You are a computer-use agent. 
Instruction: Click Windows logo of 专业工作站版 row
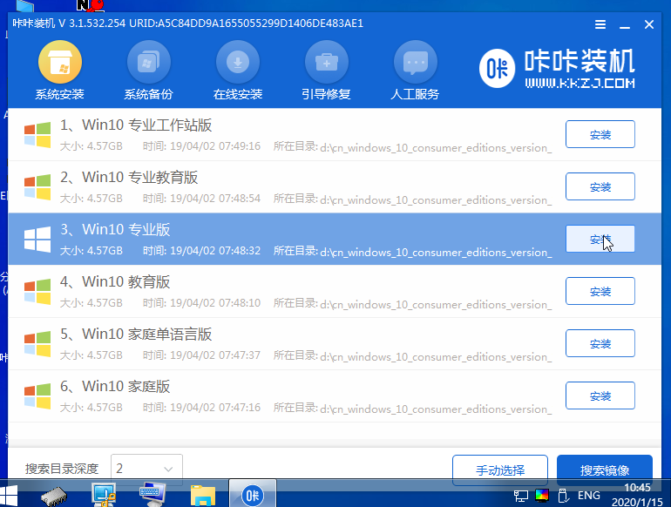[37, 135]
